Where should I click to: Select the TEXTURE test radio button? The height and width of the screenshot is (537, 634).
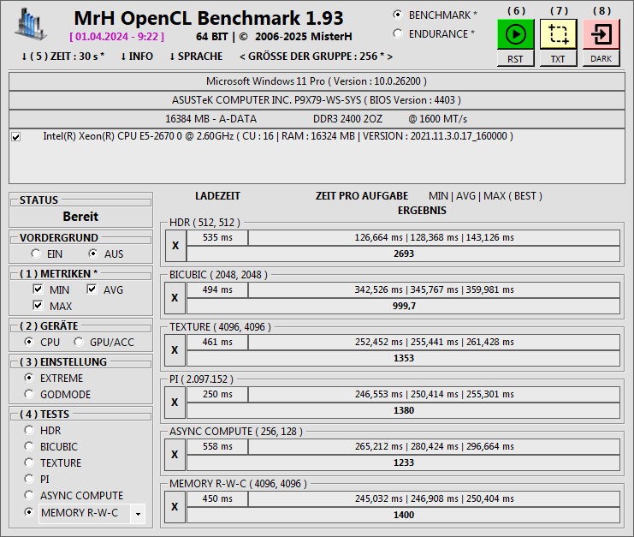pos(29,462)
